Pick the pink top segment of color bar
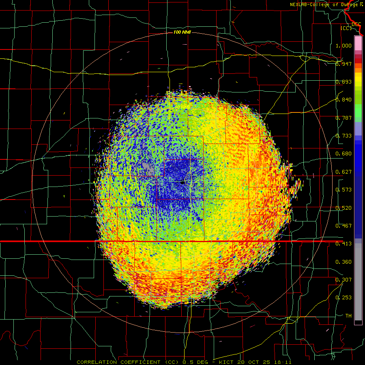This screenshot has width=365, height=365. [358, 43]
